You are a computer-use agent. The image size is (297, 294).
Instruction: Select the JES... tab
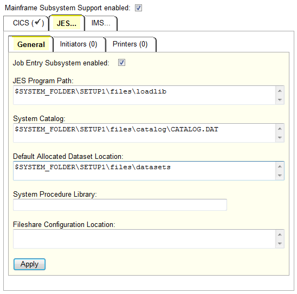(x=67, y=23)
